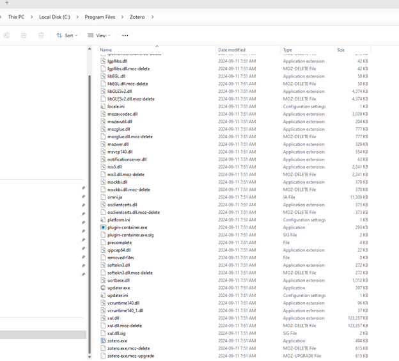Open the See more (three dots) menu
399x361 pixels.
125,35
